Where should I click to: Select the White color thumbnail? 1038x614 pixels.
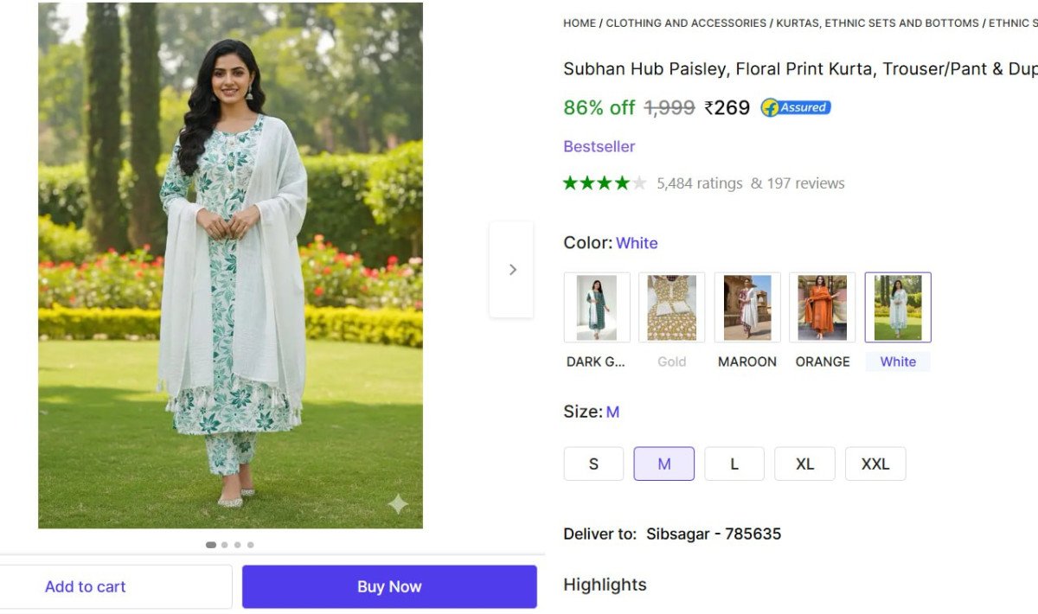click(898, 308)
